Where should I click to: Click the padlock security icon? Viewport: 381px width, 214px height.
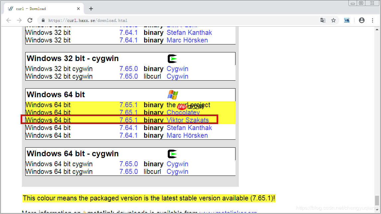(43, 20)
